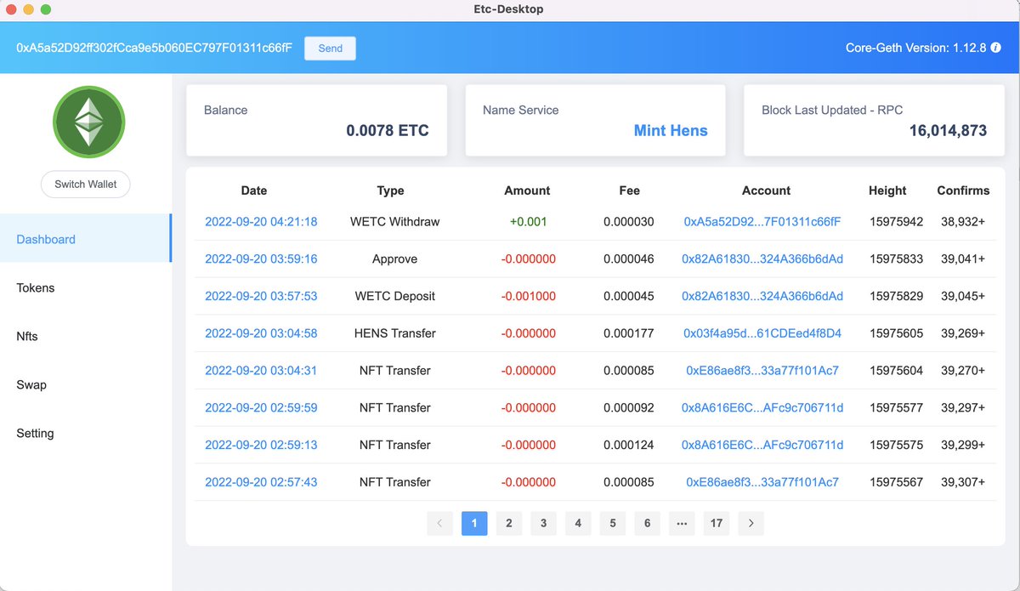Open the Setting section
The width and height of the screenshot is (1020, 591).
pos(35,433)
